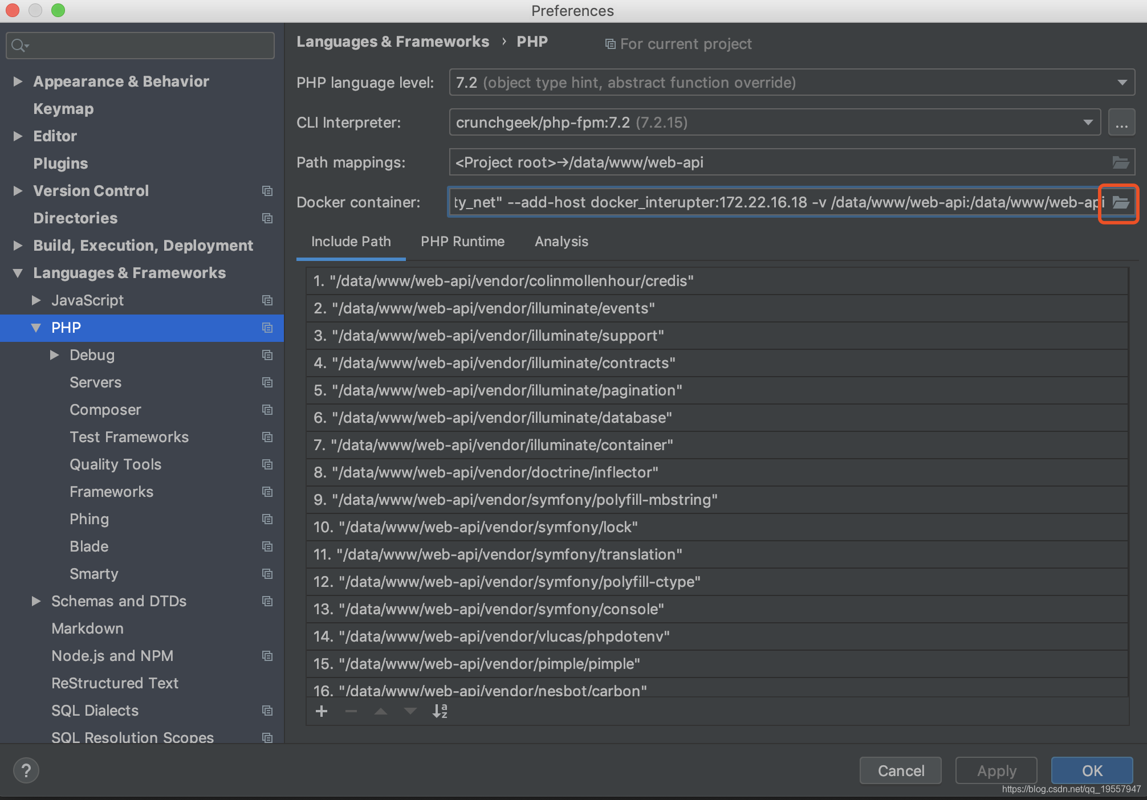This screenshot has width=1147, height=800.
Task: Click the project-level icon beside Schemas and DTDs
Action: (267, 601)
